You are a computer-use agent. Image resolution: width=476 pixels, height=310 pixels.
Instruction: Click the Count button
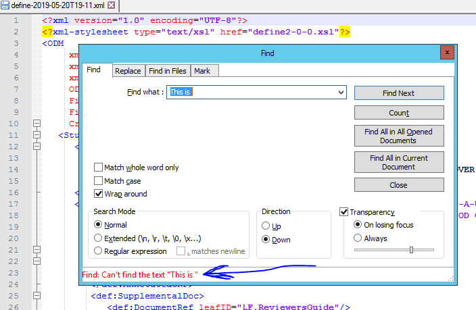pyautogui.click(x=399, y=113)
